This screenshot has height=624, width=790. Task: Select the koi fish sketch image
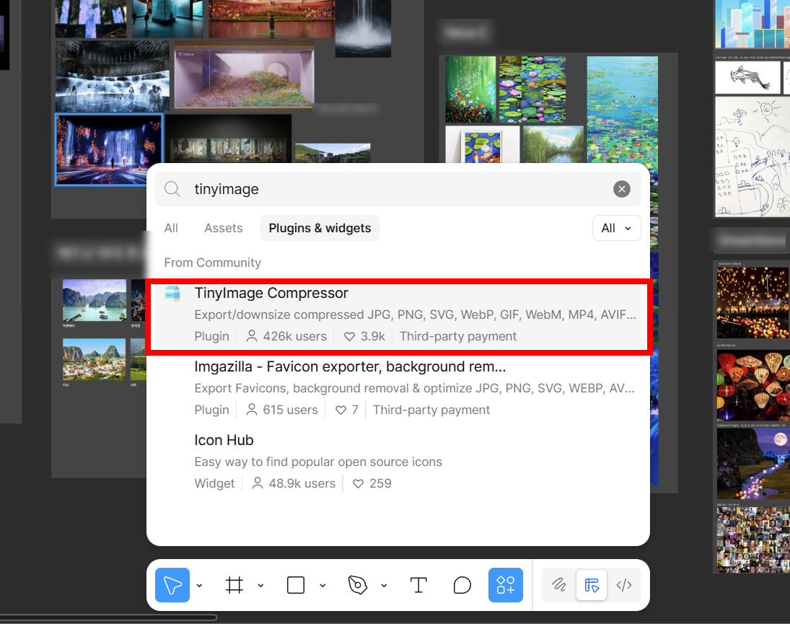point(747,78)
